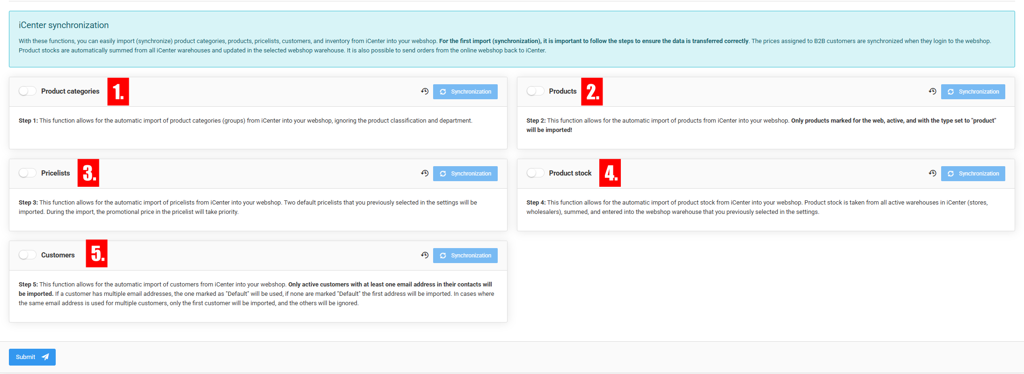The width and height of the screenshot is (1024, 374).
Task: Open sync history for Product categories
Action: (425, 91)
